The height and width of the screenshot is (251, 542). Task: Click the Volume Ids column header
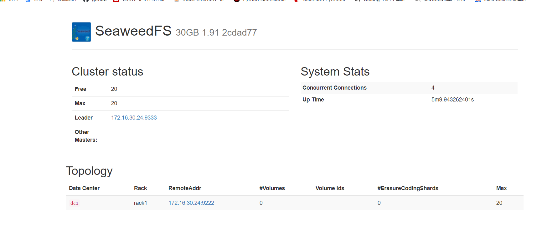[x=330, y=188]
